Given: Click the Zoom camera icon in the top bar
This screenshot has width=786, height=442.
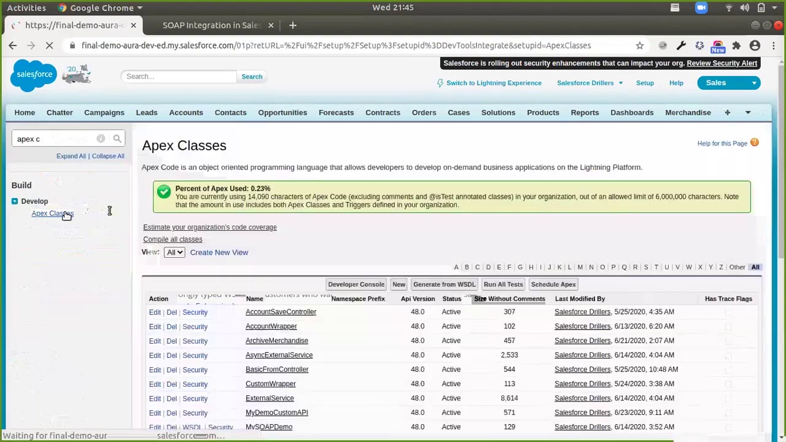Looking at the screenshot, I should [x=701, y=8].
